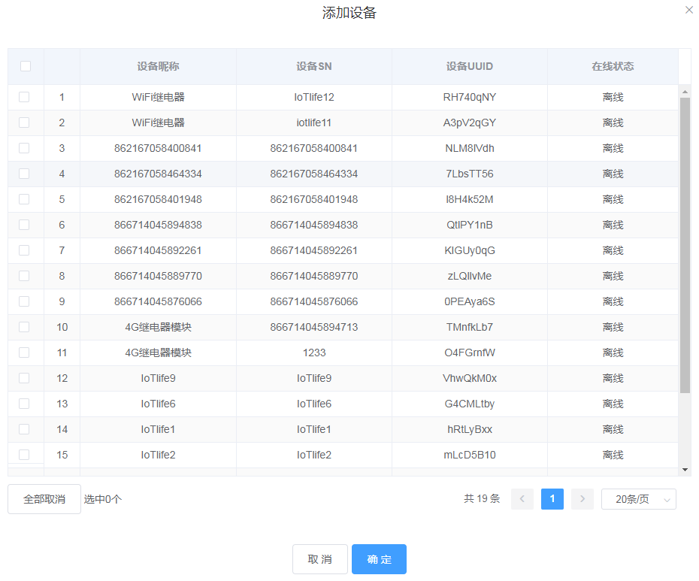The height and width of the screenshot is (581, 699).
Task: Close the 添加设备 dialog
Action: pos(688,10)
